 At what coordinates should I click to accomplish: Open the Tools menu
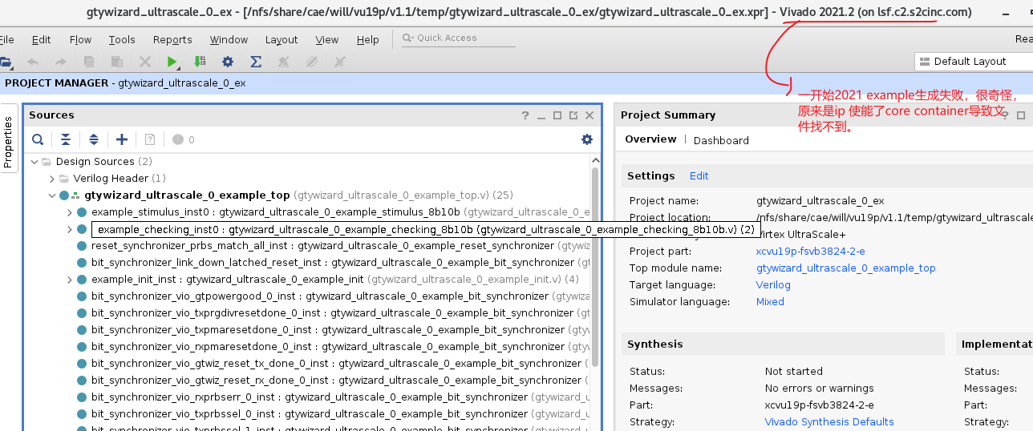pos(122,39)
